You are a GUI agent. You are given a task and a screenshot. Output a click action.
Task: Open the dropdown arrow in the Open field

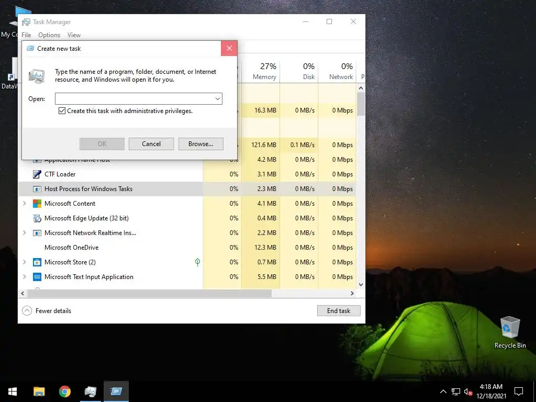click(217, 99)
